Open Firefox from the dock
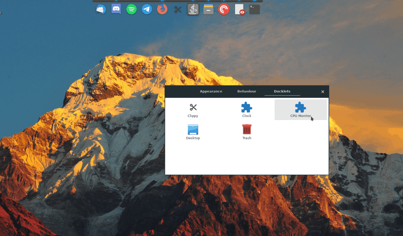 162,9
